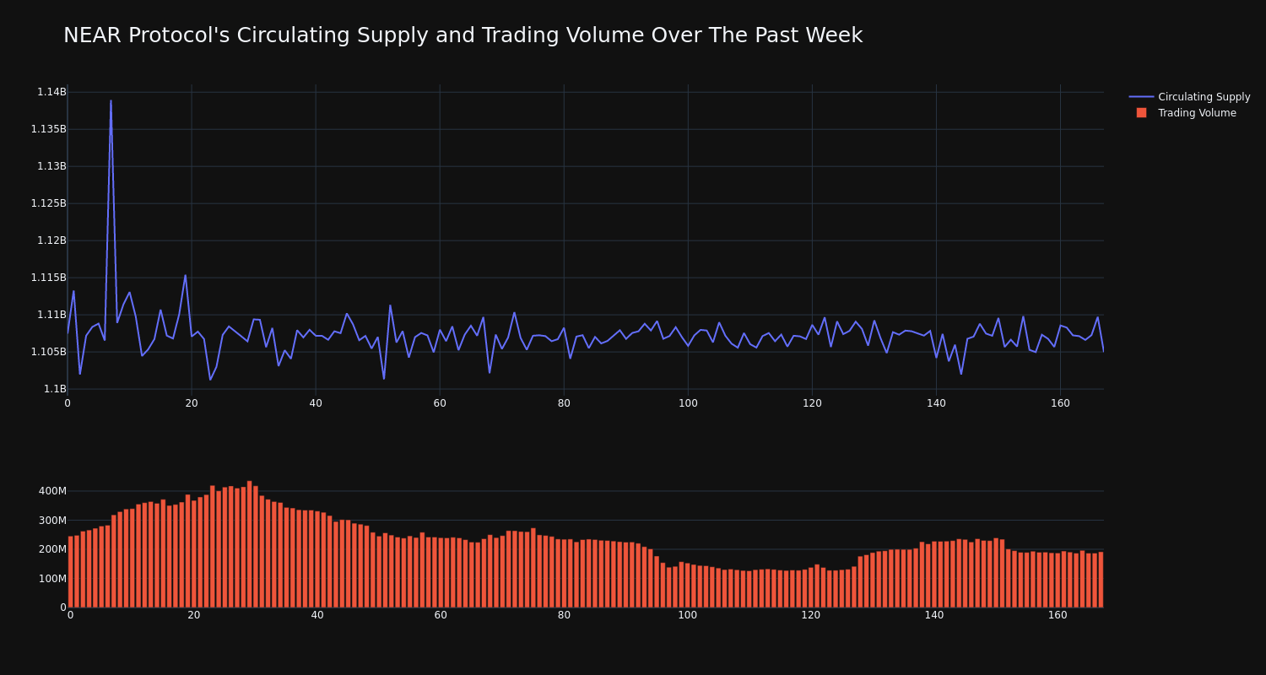This screenshot has width=1266, height=675.
Task: Toggle the Circulating Supply legend entry
Action: tap(1189, 97)
